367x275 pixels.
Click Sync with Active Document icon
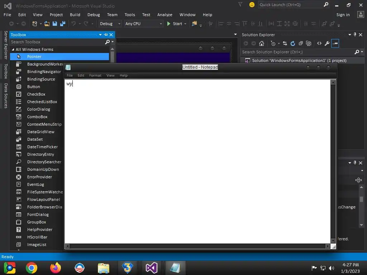pos(285,43)
